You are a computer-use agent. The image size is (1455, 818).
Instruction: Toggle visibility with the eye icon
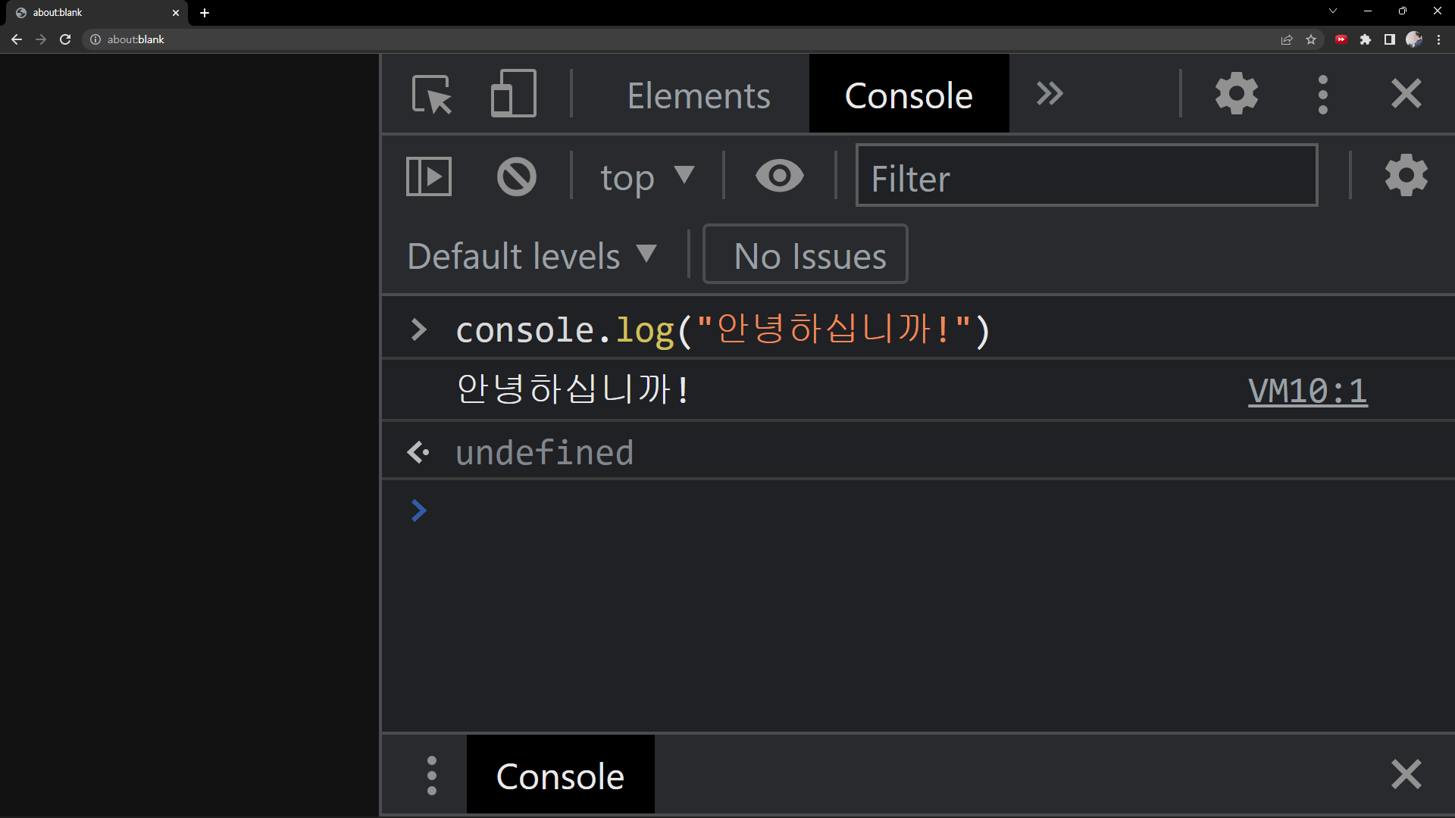[778, 176]
